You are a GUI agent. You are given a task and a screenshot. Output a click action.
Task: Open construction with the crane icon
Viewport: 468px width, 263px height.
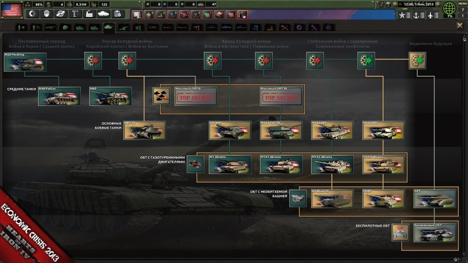pyautogui.click(x=75, y=14)
